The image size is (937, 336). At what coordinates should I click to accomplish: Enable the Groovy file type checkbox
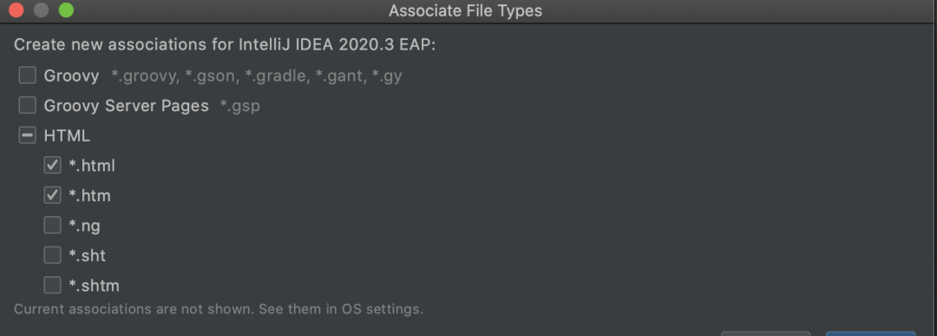coord(28,76)
